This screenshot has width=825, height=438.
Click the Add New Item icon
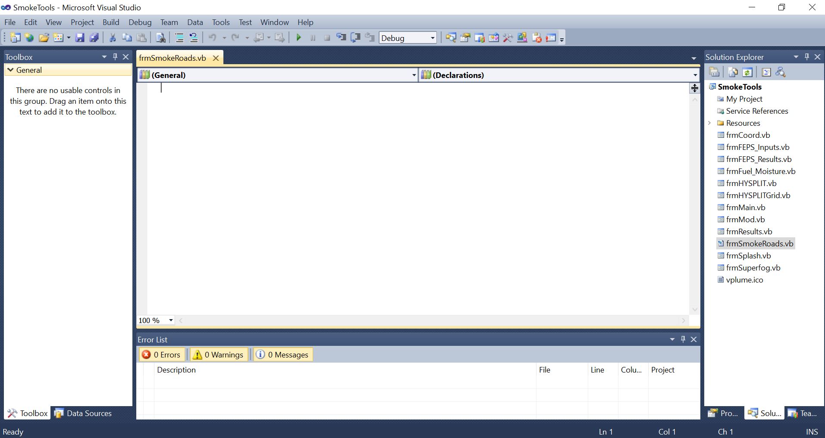pos(58,38)
